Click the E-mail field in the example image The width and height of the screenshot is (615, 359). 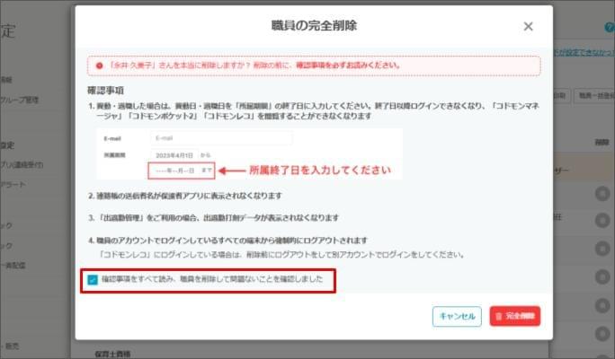point(221,138)
